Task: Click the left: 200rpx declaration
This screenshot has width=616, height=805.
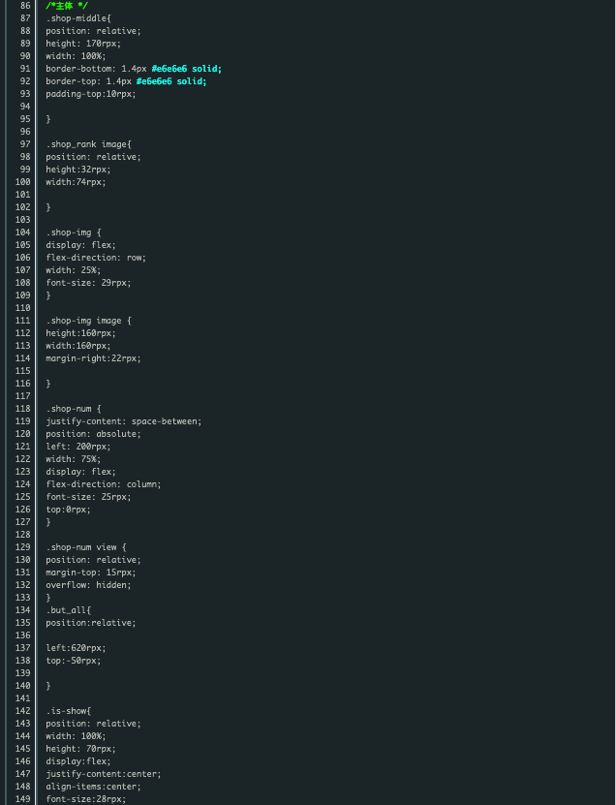Action: pyautogui.click(x=77, y=447)
